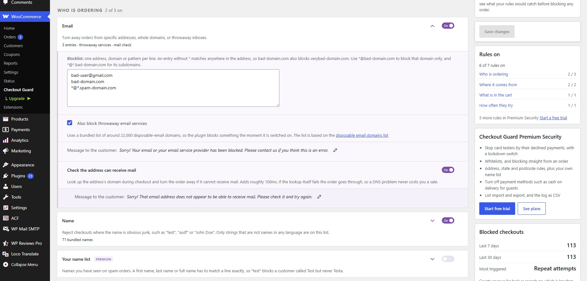Click the Start free trial button

(x=497, y=209)
